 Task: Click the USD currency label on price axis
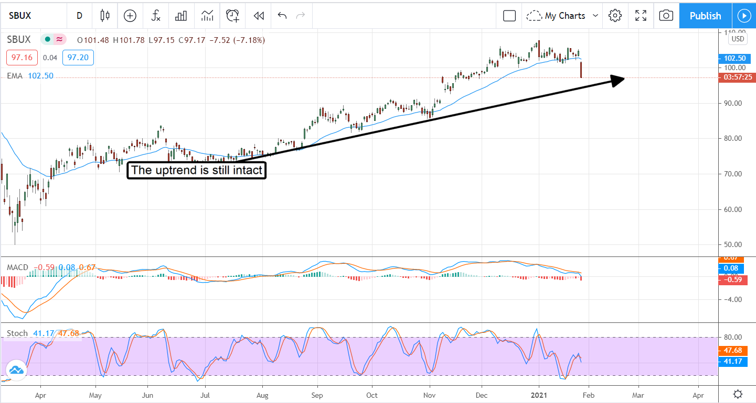pos(738,39)
